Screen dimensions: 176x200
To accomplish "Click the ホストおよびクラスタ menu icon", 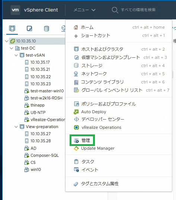I will click(x=76, y=49).
